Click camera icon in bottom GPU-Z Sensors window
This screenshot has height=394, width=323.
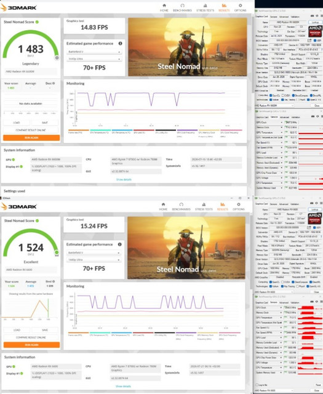(x=312, y=302)
